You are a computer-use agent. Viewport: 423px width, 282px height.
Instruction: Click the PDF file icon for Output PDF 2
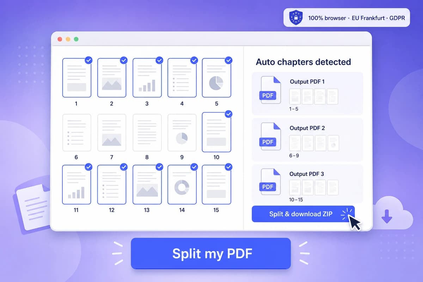point(270,137)
